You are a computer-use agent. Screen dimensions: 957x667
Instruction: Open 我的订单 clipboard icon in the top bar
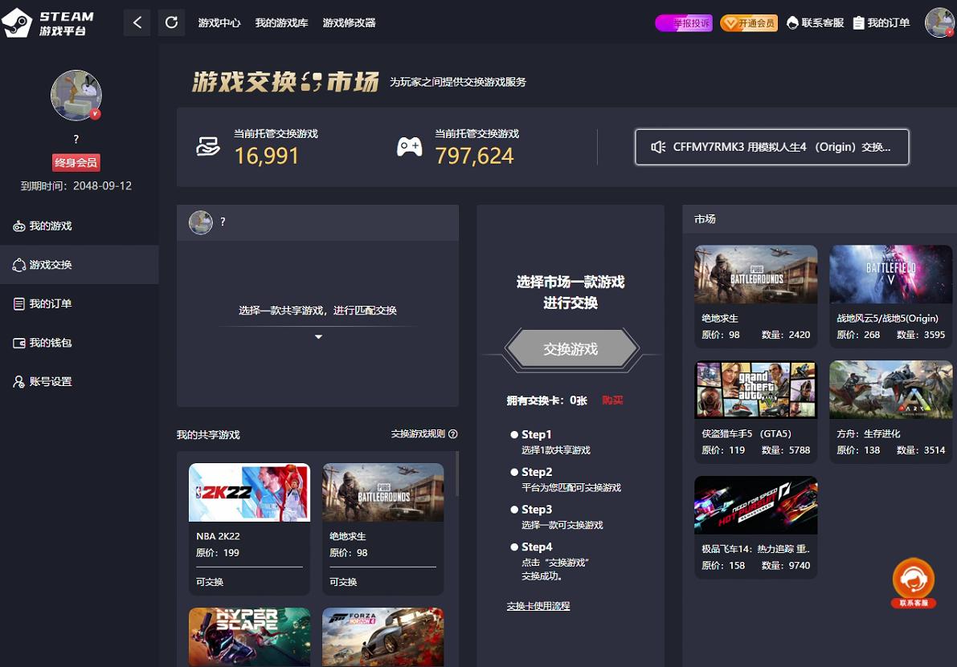858,23
